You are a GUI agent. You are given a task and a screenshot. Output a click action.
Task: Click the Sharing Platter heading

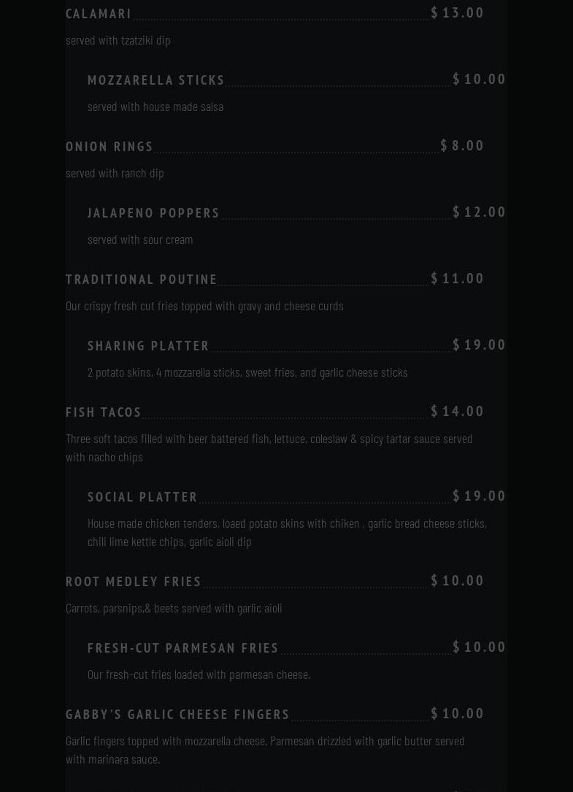point(148,345)
